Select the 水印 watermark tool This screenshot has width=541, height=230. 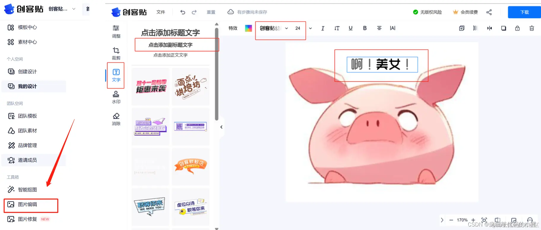point(116,97)
